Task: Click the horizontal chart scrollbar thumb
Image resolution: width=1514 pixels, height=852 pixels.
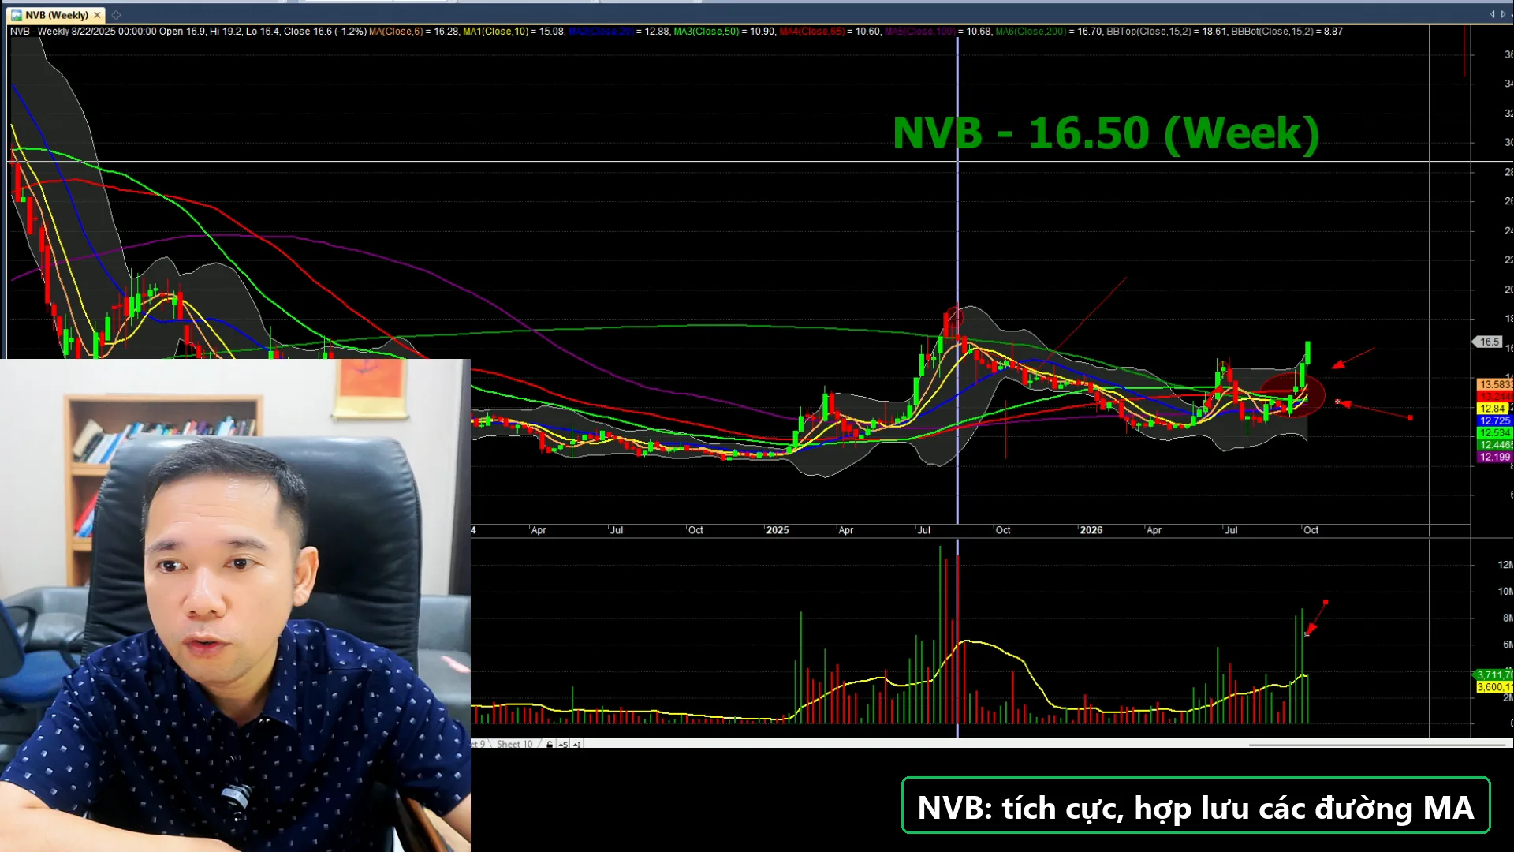Action: [1377, 744]
